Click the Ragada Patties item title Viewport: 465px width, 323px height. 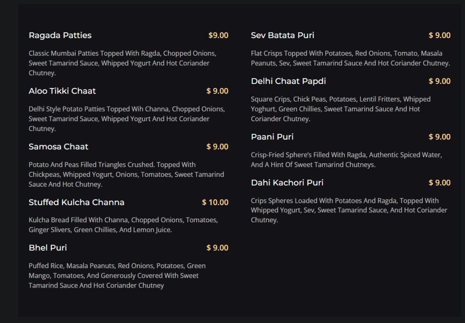point(60,35)
